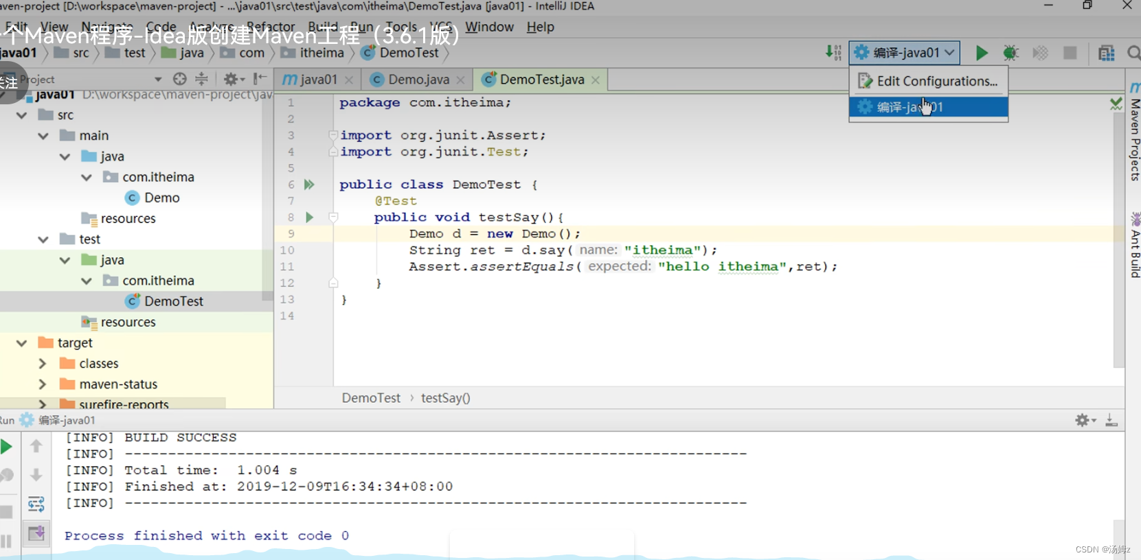Open Project view selector dropdown arrow
Image resolution: width=1141 pixels, height=560 pixels.
pos(158,80)
